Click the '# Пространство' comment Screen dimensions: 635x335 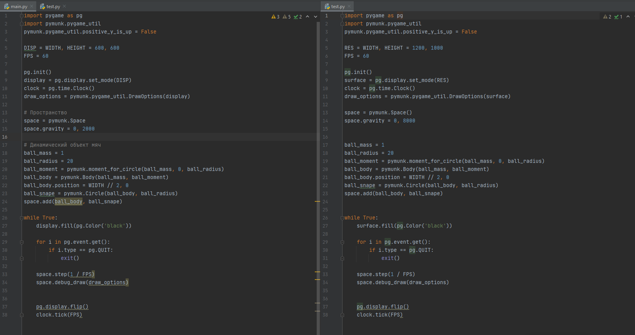coord(45,113)
